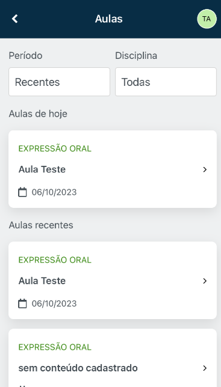Click date 06/10/2023 in Aulas de hoje card
Viewport: 221px width, 387px height.
[54, 192]
